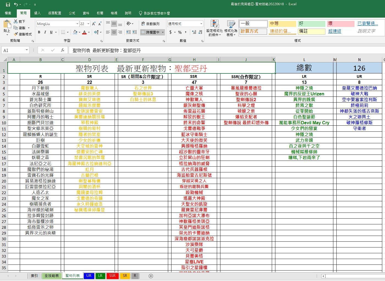This screenshot has width=385, height=281.
Task: Click the Undo arrow in Quick Access toolbar
Action: click(x=16, y=4)
